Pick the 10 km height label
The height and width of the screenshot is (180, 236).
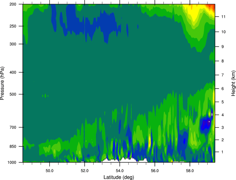(223, 32)
